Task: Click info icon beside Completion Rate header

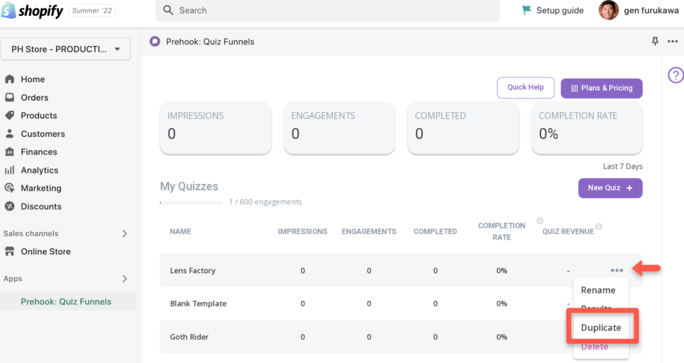Action: pos(540,220)
